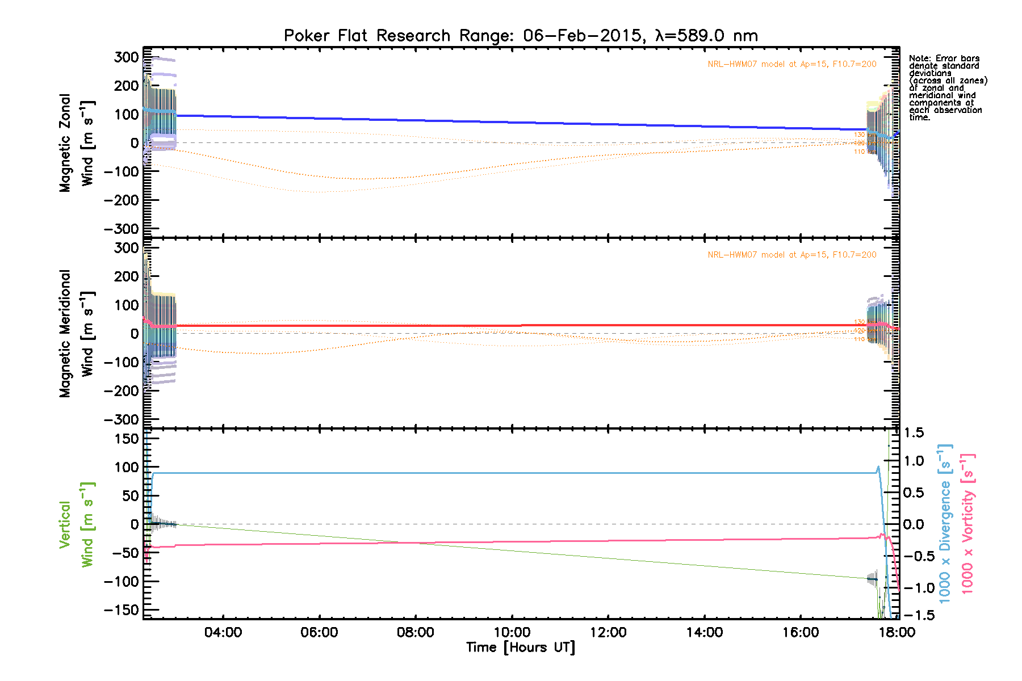Click the 18:00 time tick label
This screenshot has width=1022, height=681.
pos(897,632)
